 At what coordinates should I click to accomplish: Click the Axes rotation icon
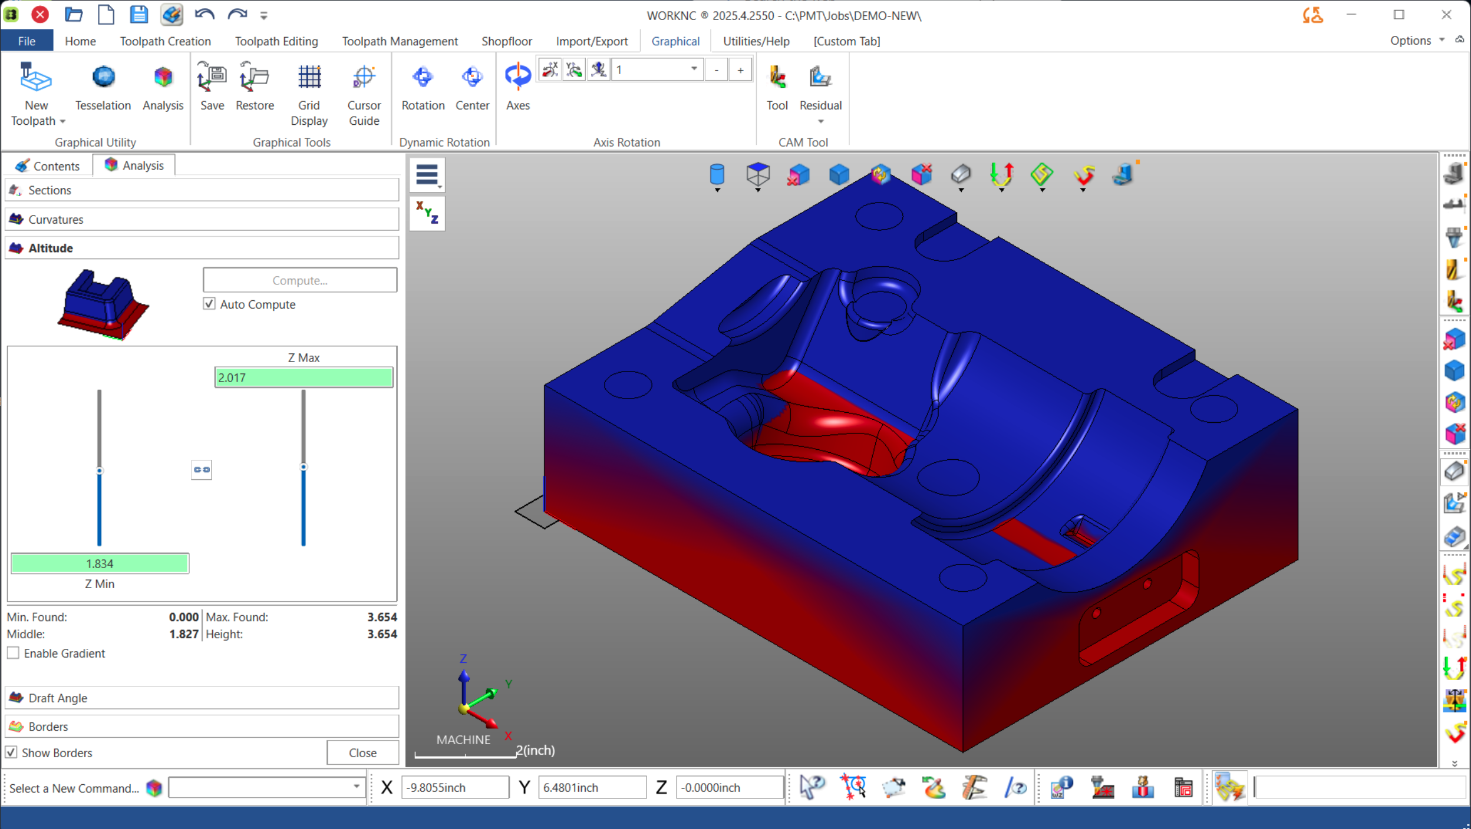coord(518,77)
